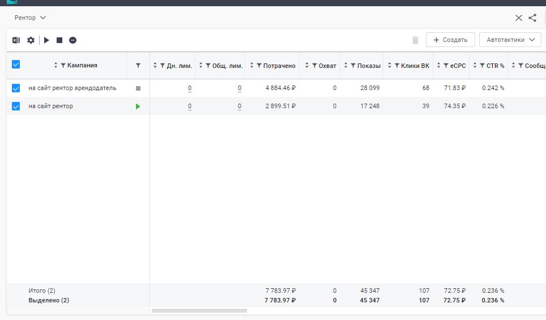546x320 pixels.
Task: Open the Рентор account dropdown
Action: 30,18
